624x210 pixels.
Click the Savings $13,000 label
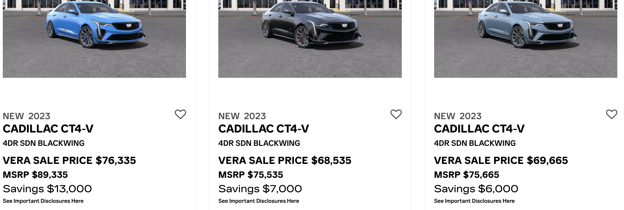(47, 189)
